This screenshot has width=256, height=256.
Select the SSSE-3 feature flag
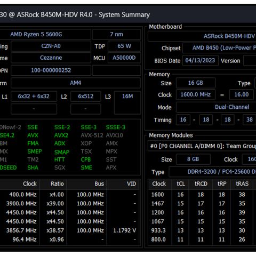[116, 127]
